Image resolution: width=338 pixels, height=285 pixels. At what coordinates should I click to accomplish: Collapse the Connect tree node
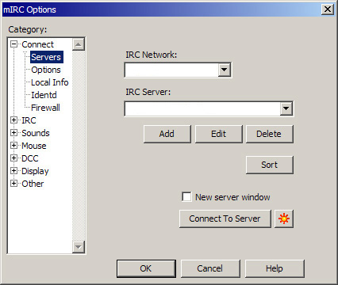click(13, 44)
